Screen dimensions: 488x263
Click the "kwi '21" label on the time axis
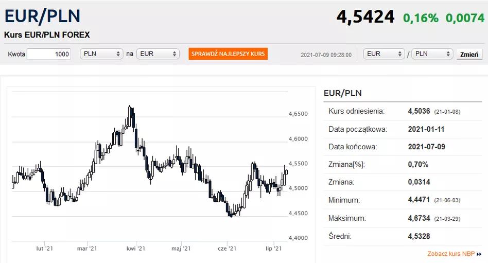[134, 249]
